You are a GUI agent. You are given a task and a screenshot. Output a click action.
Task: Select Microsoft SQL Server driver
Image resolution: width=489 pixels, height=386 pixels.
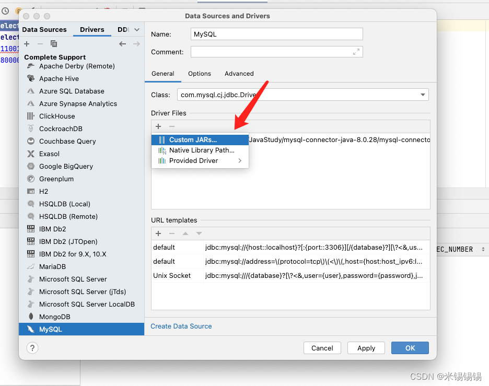(x=81, y=279)
